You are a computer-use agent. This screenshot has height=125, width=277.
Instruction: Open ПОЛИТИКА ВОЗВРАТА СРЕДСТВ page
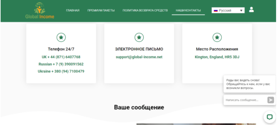click(x=145, y=10)
